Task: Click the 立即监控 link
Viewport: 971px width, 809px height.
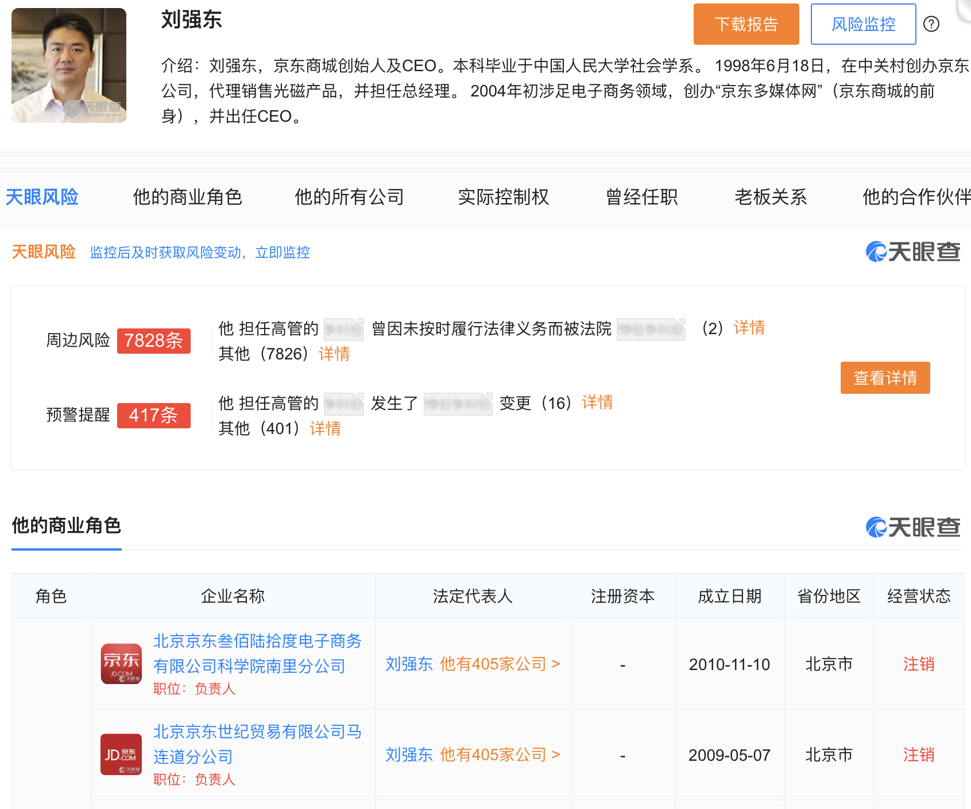Action: click(283, 253)
